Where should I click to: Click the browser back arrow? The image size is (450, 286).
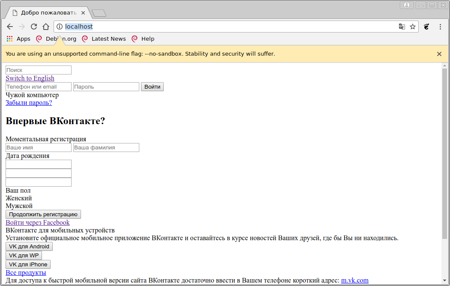click(10, 27)
